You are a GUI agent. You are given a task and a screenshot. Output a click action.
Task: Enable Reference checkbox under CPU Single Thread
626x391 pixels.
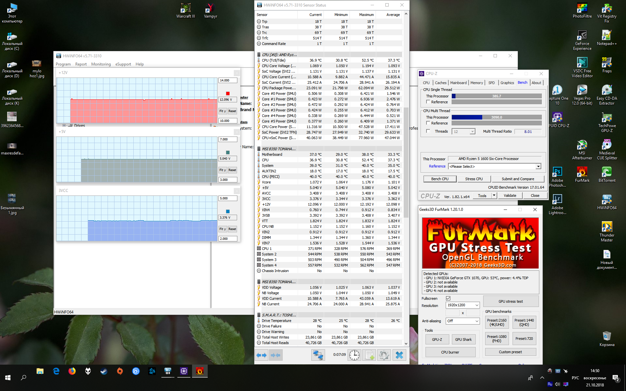point(428,102)
